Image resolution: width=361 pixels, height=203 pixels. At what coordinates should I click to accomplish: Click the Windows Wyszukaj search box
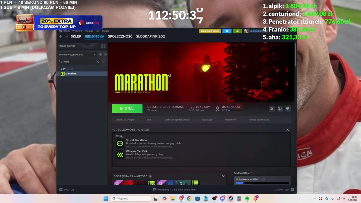(131, 198)
